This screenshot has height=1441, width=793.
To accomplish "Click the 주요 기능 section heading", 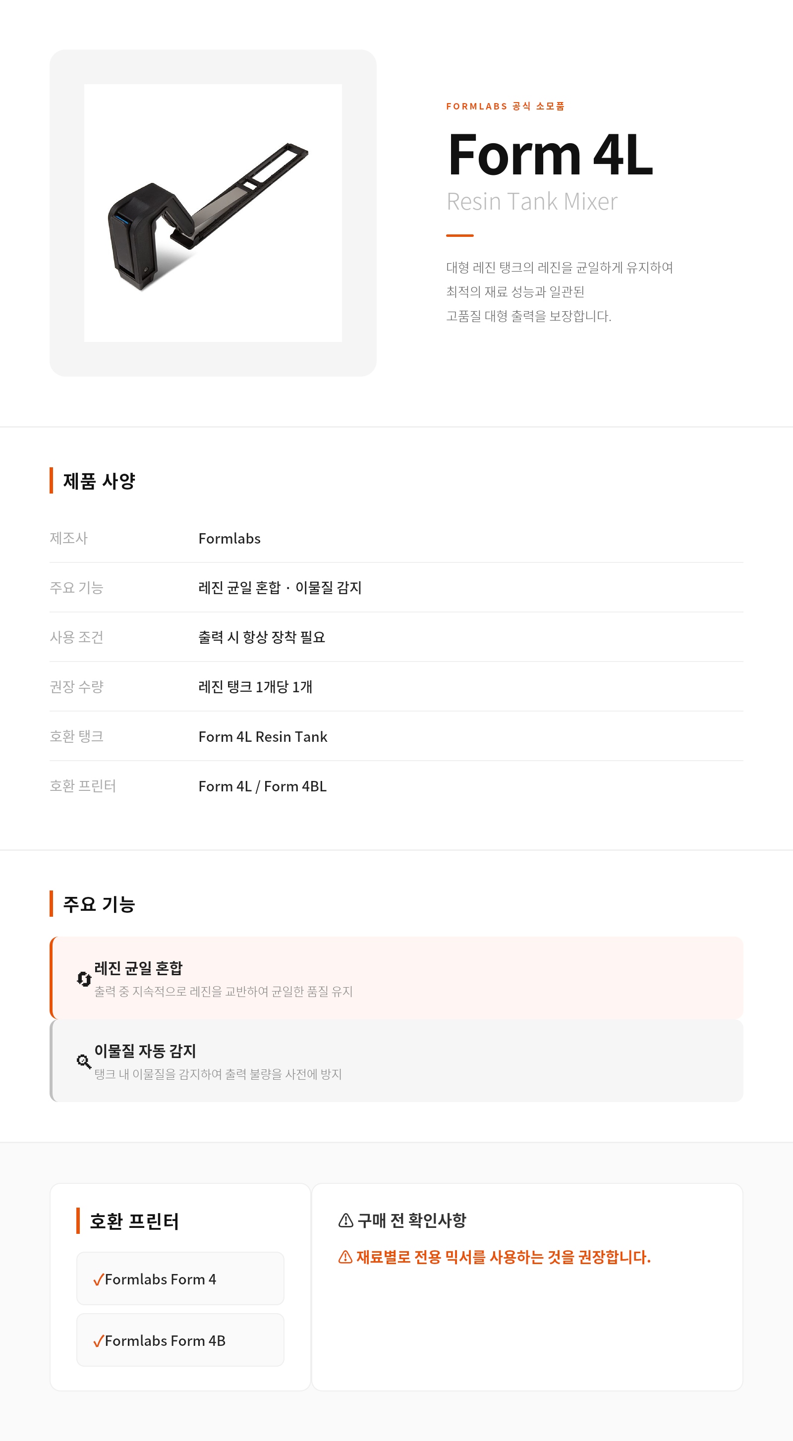I will coord(99,904).
